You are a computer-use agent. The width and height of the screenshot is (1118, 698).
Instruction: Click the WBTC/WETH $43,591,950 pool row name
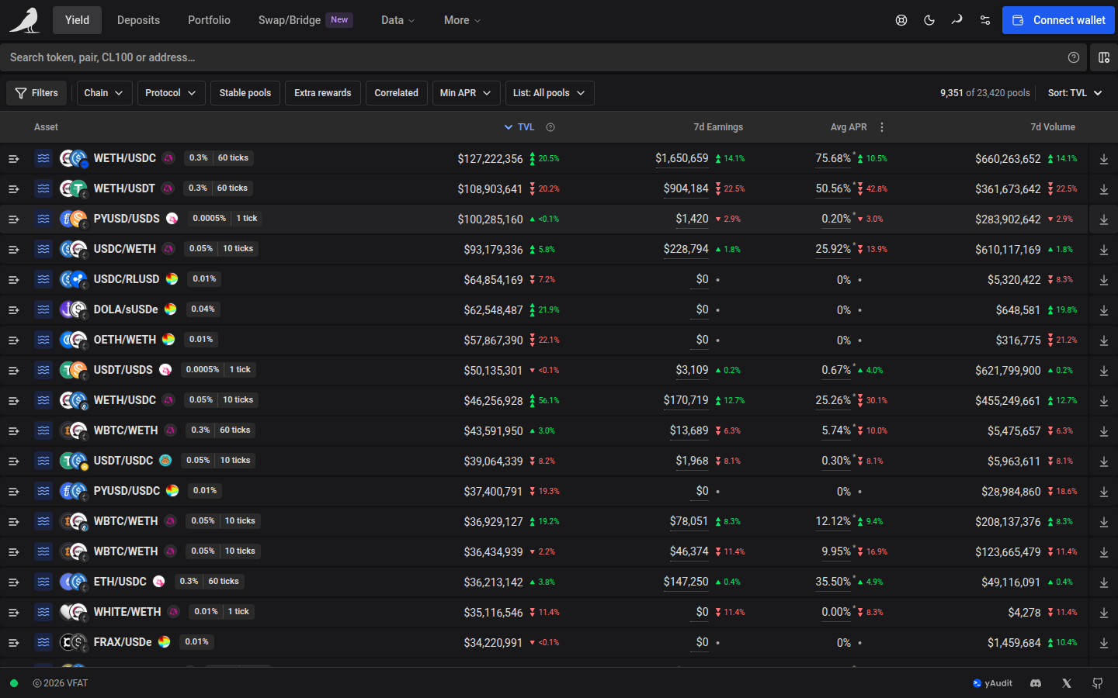[126, 430]
